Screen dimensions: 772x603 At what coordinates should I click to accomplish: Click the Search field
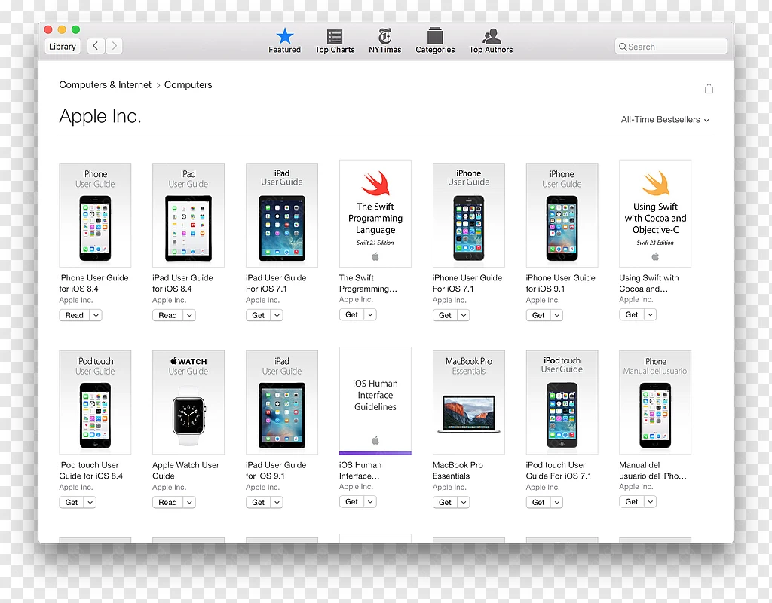(x=670, y=47)
